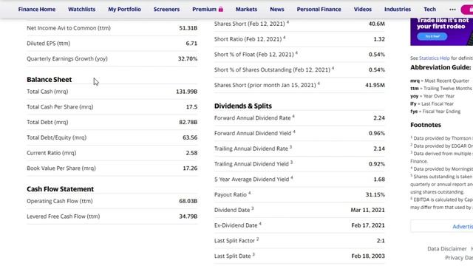Click the Levered Free Cash Flow (ttm) label
This screenshot has width=473, height=266.
64,216
